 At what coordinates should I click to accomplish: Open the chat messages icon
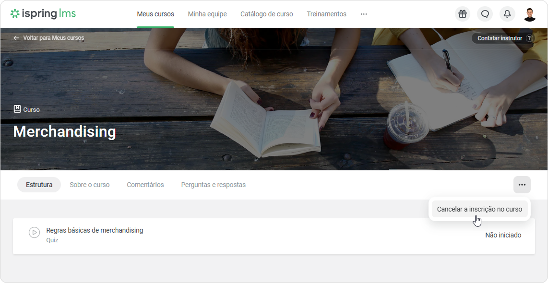coord(485,14)
